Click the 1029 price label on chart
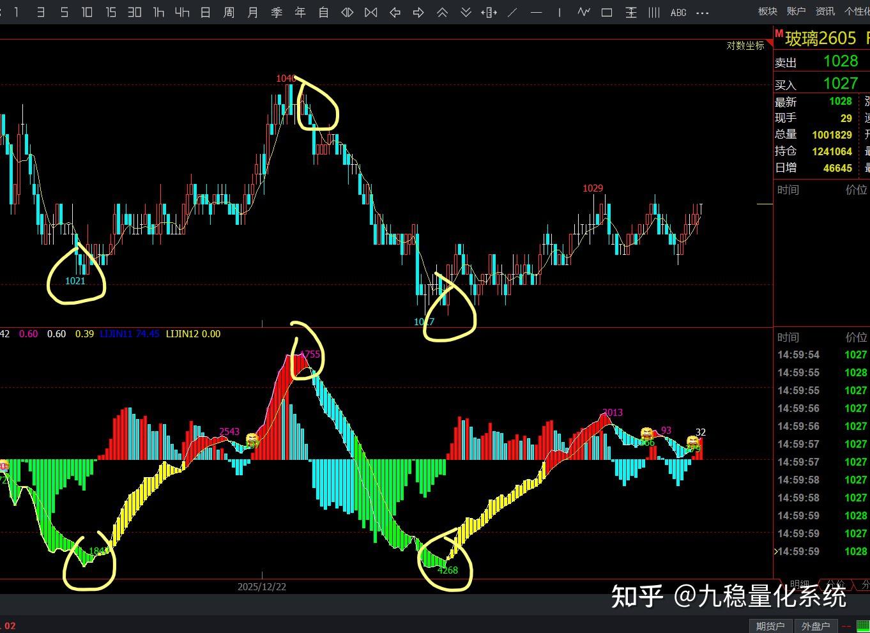 [x=593, y=188]
